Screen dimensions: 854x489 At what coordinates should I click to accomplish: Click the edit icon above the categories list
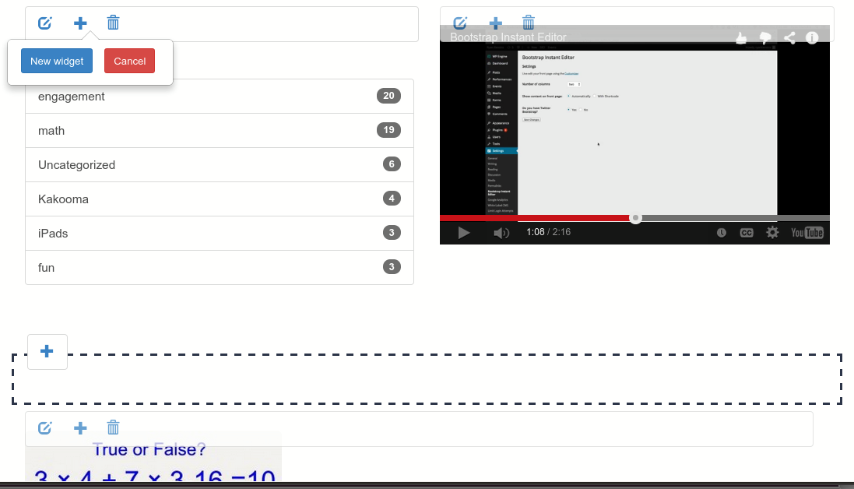click(x=44, y=23)
